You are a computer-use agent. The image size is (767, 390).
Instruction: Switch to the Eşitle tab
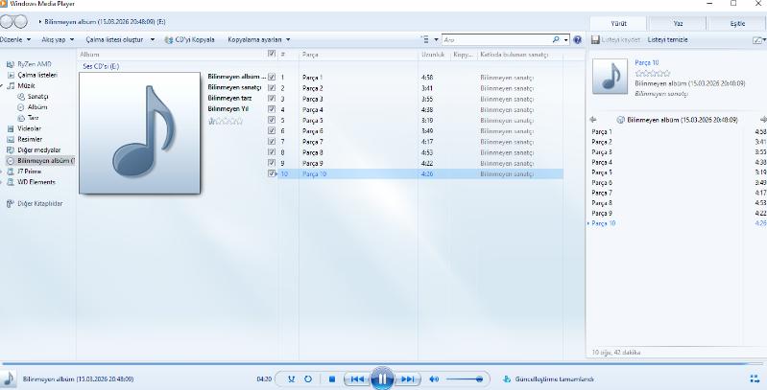(737, 23)
